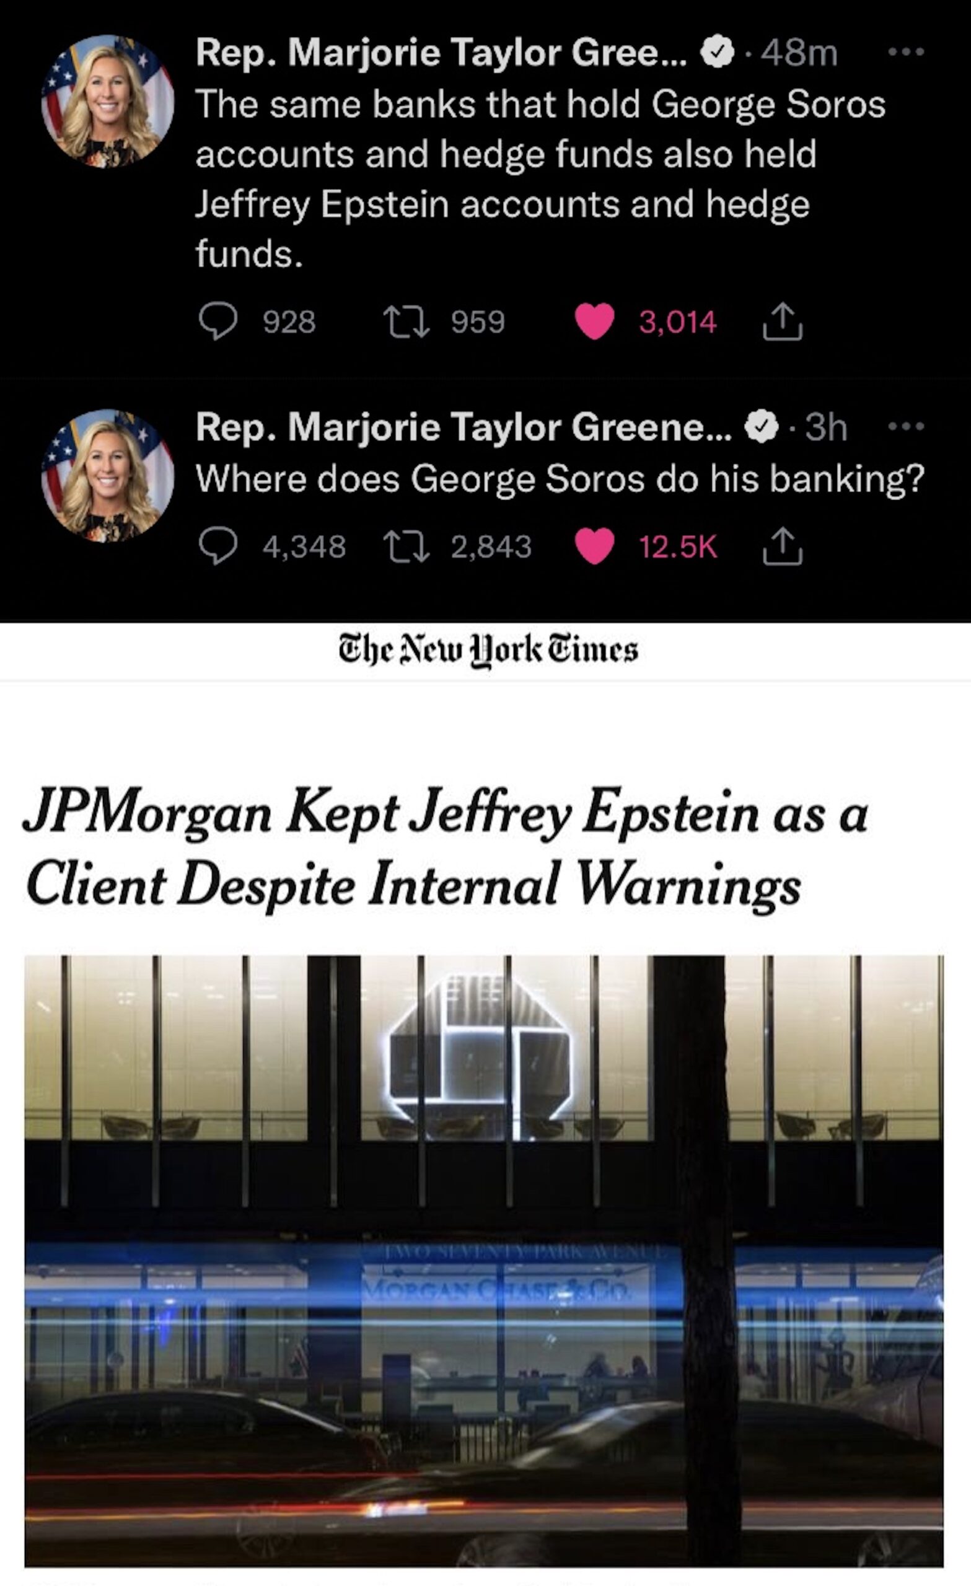Open more options on the 48m tweet
Viewport: 971px width, 1586px height.
(x=906, y=51)
